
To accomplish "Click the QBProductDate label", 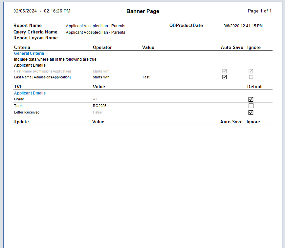I will (186, 25).
